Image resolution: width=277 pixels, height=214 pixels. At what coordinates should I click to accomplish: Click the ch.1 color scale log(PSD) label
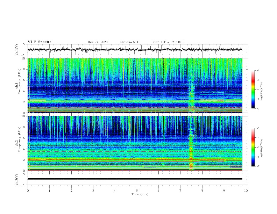[x=262, y=91]
